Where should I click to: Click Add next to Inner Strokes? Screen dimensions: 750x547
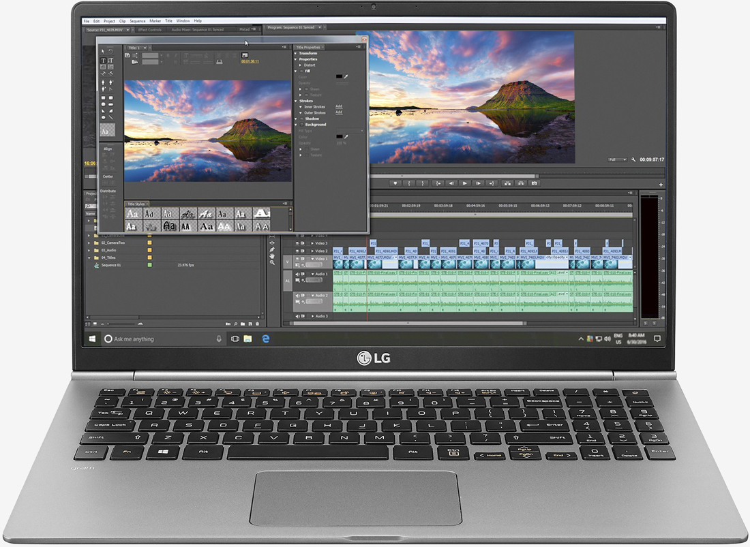click(x=339, y=106)
